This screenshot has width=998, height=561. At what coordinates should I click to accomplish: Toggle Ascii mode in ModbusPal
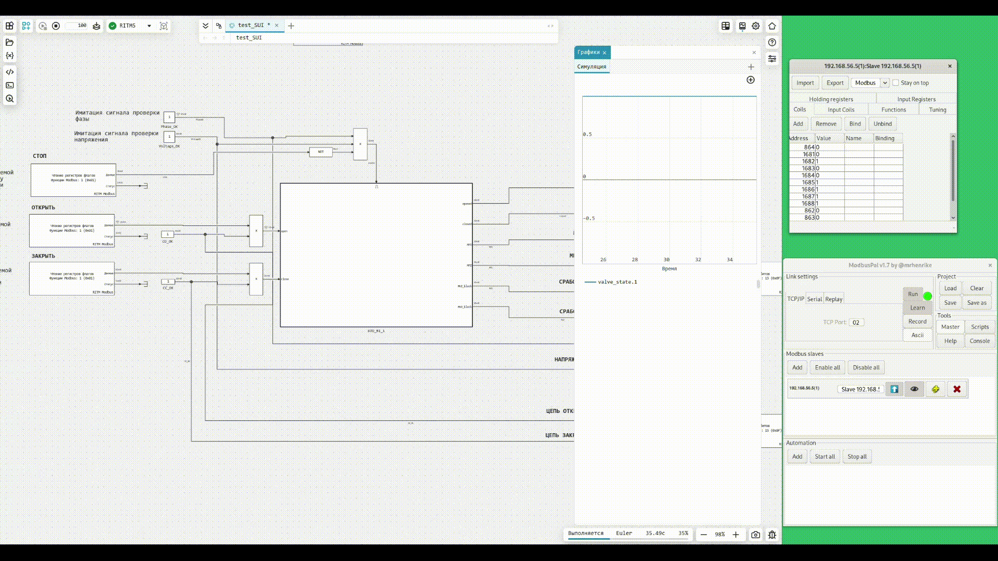[917, 335]
